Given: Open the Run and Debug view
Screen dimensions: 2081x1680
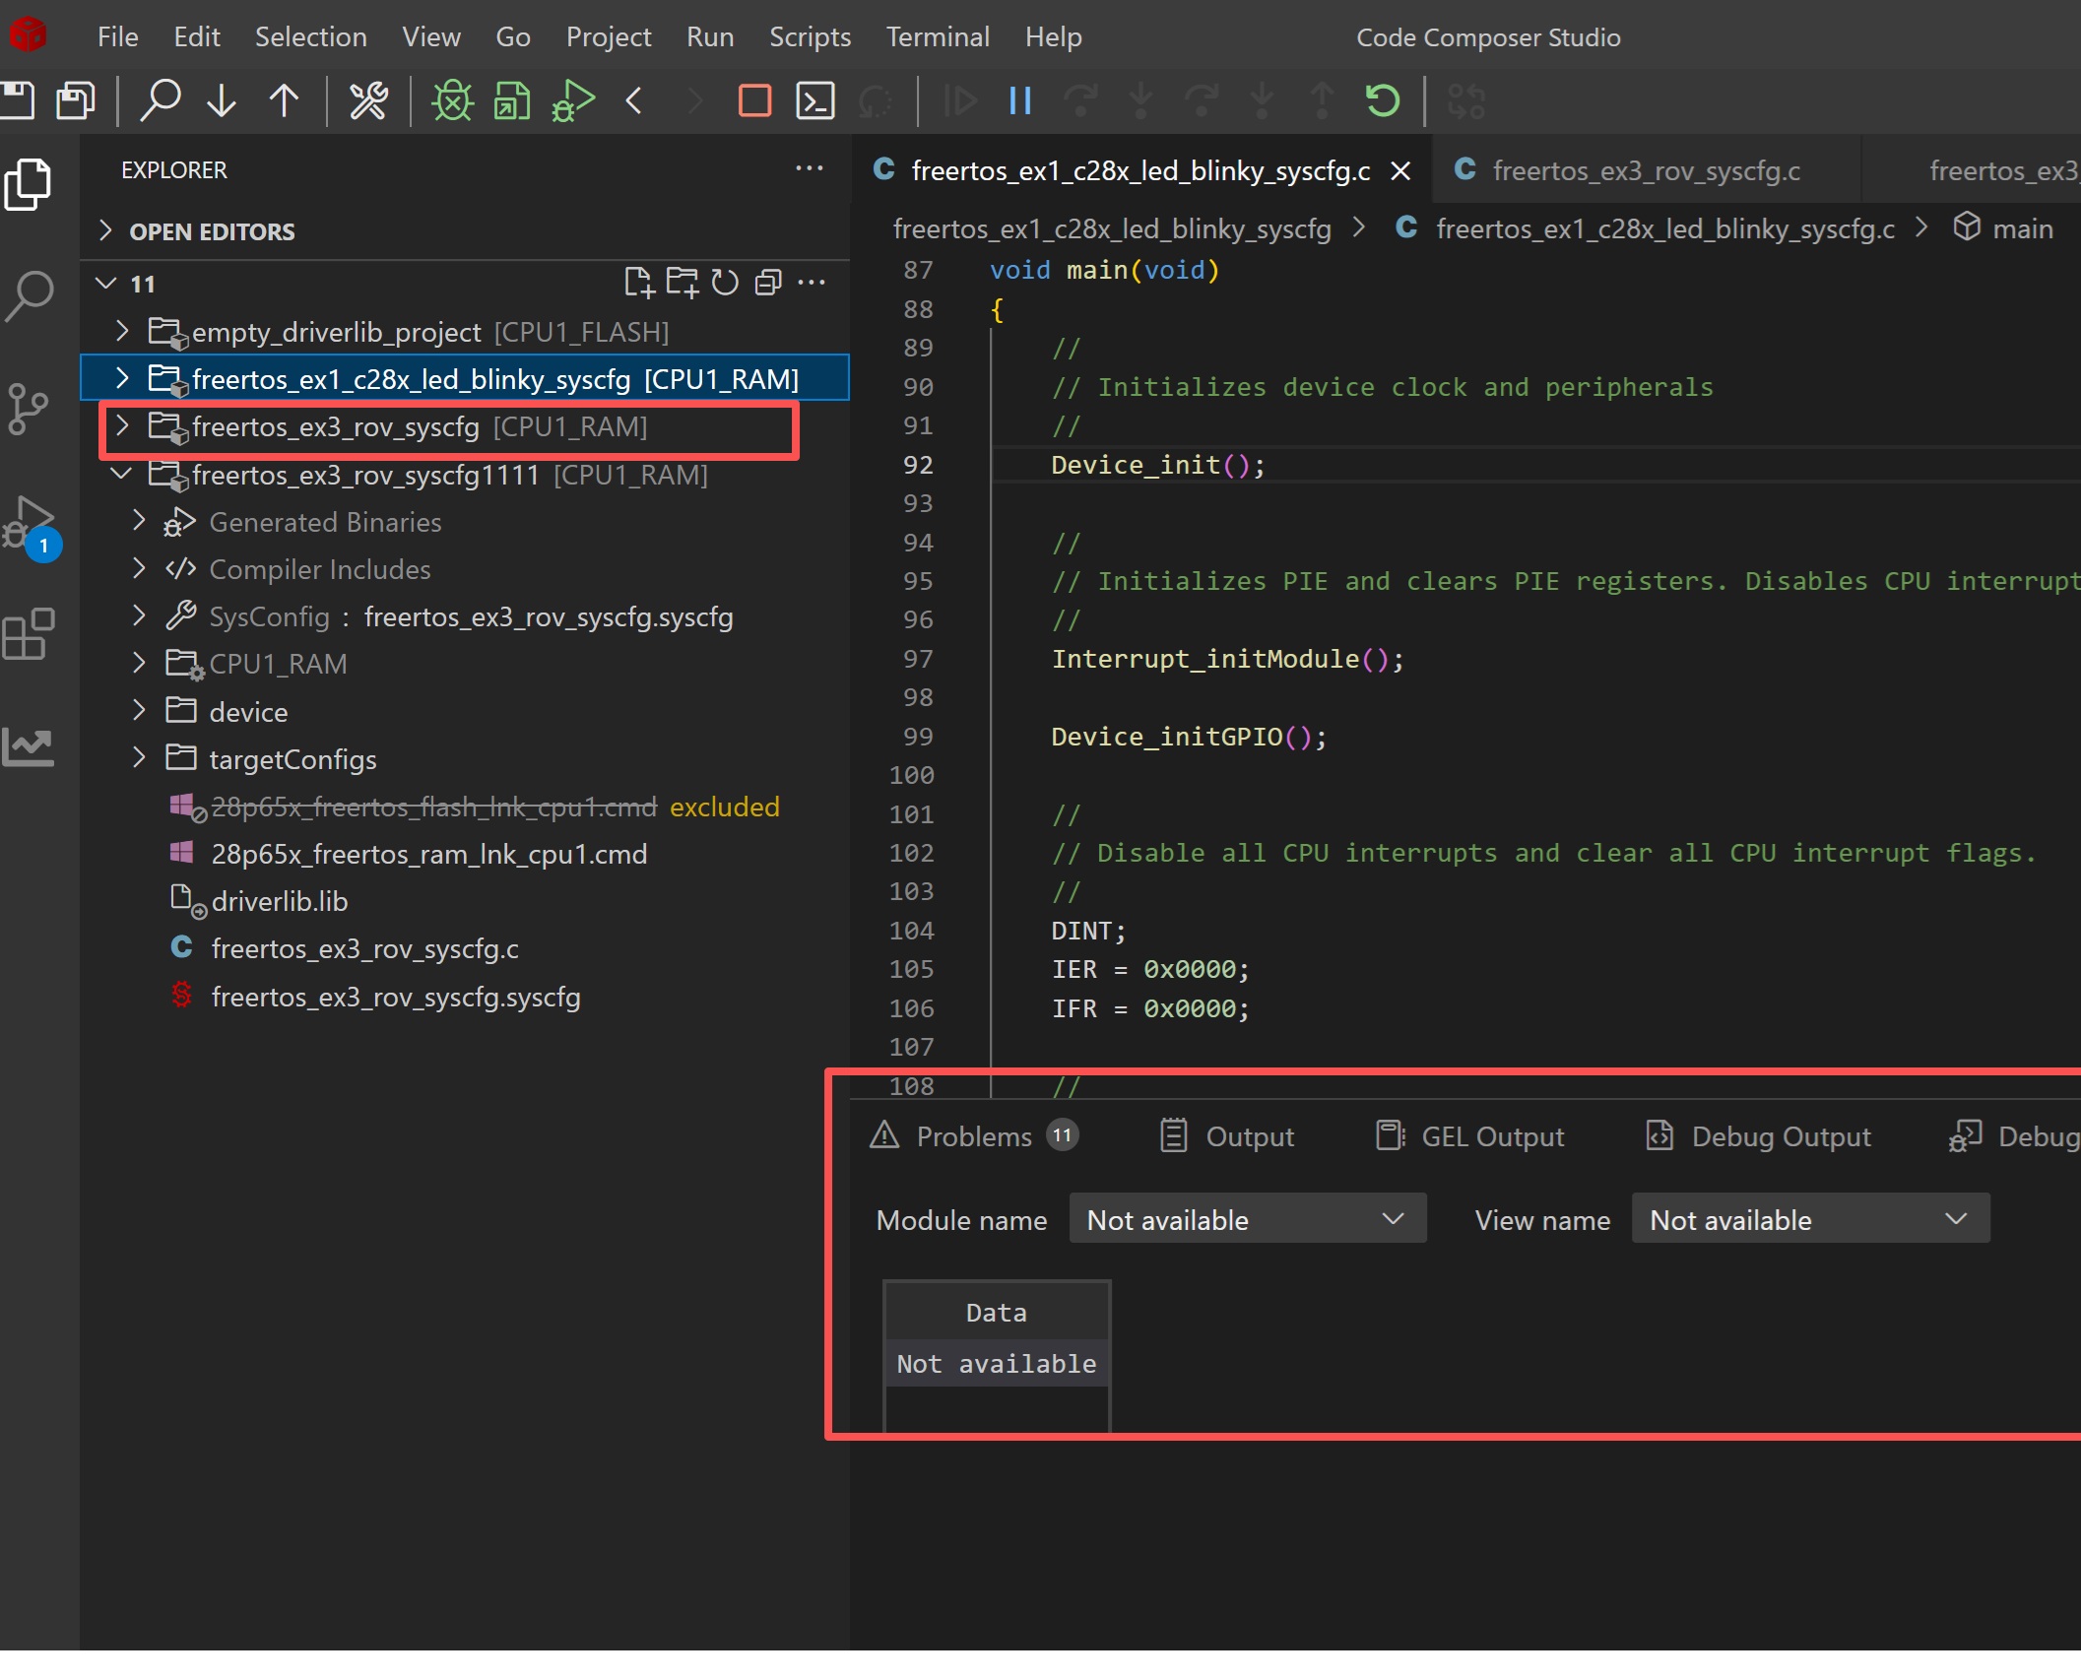Looking at the screenshot, I should point(30,524).
